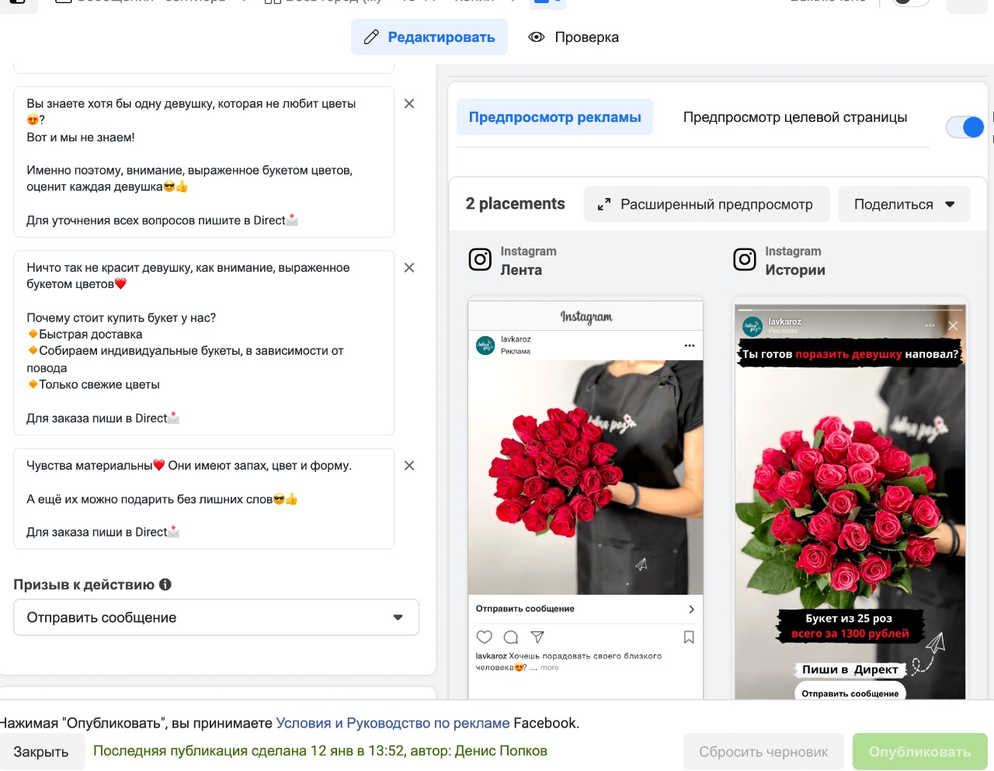994x771 pixels.
Task: Click the "more" link in the feed caption
Action: [550, 668]
